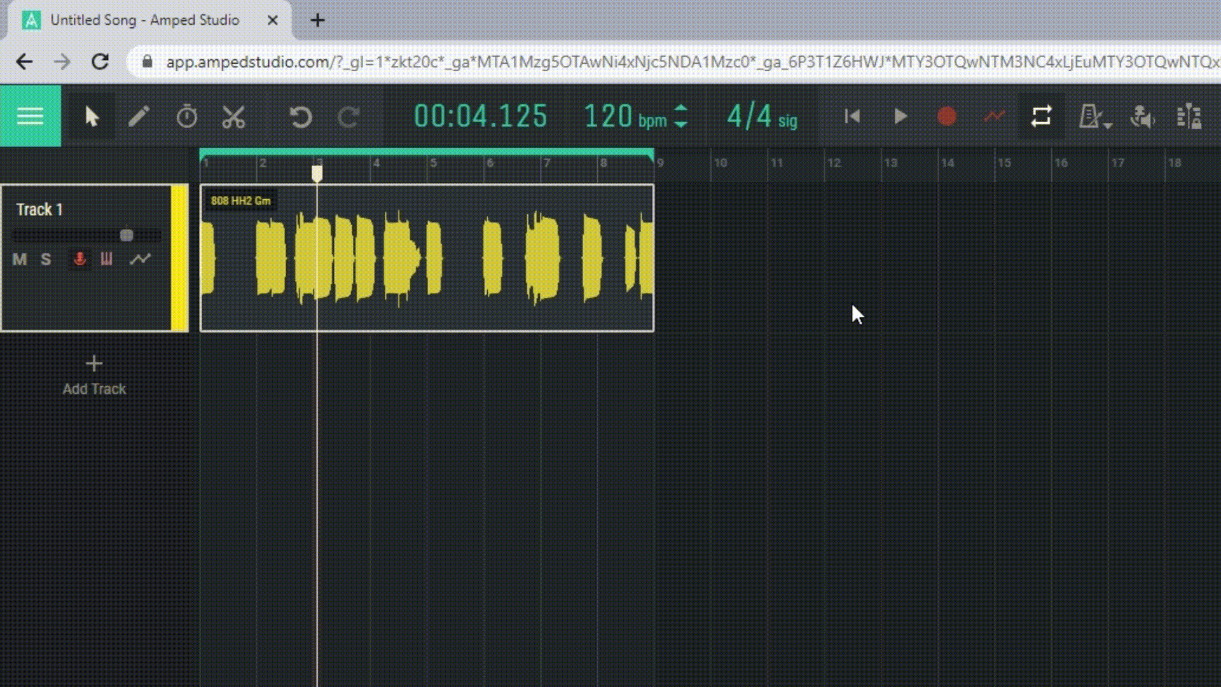Toggle record arm microphone on Track 1
This screenshot has width=1221, height=687.
[x=79, y=260]
